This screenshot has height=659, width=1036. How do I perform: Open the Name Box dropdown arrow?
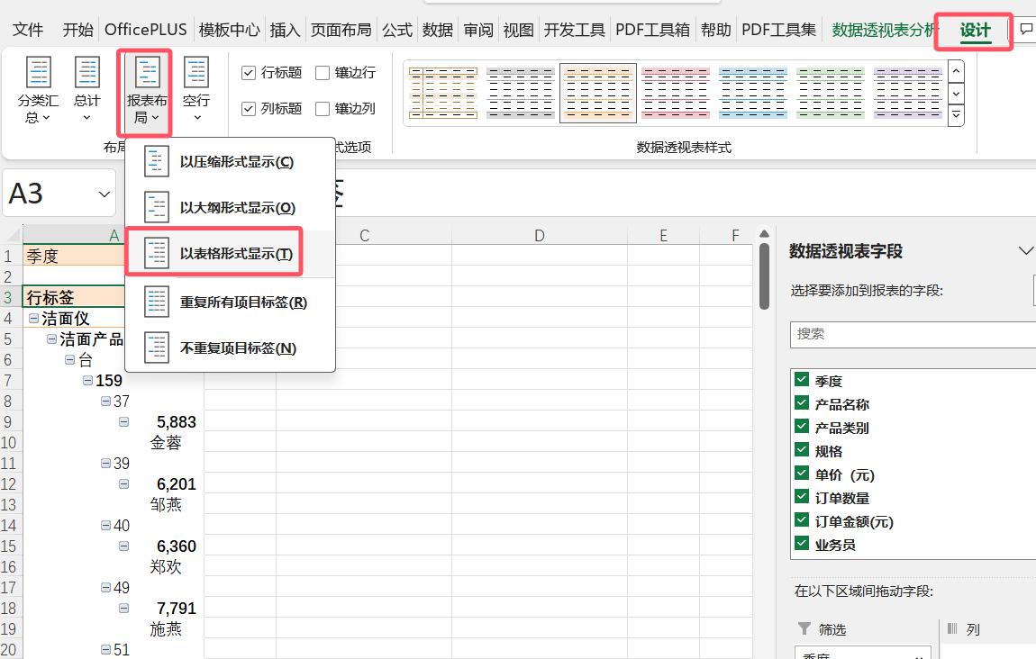pos(104,194)
